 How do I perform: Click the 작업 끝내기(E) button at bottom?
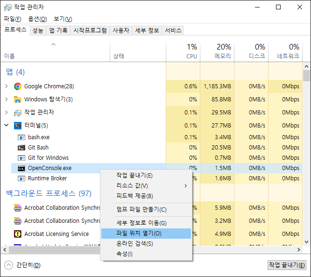tap(287, 265)
